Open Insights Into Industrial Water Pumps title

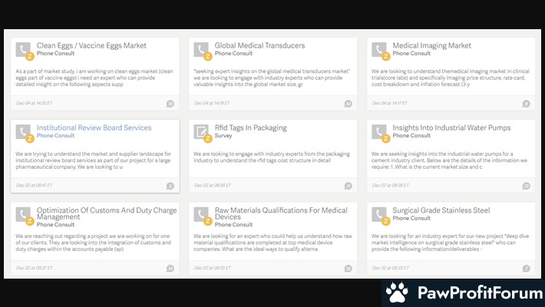451,127
